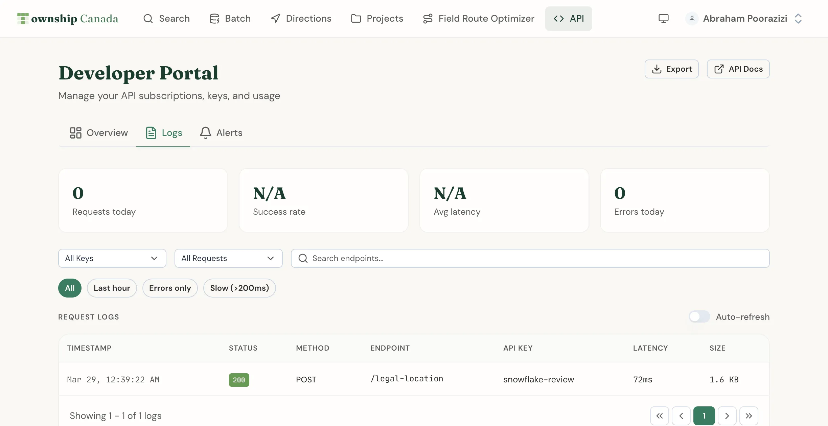Go to Directions in the navbar

coord(301,19)
